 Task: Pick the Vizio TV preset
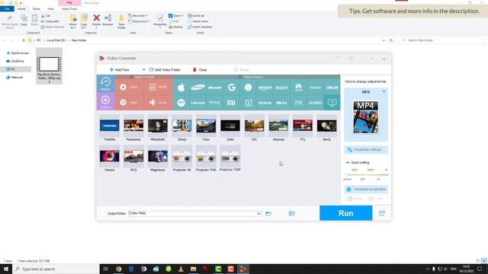206,129
